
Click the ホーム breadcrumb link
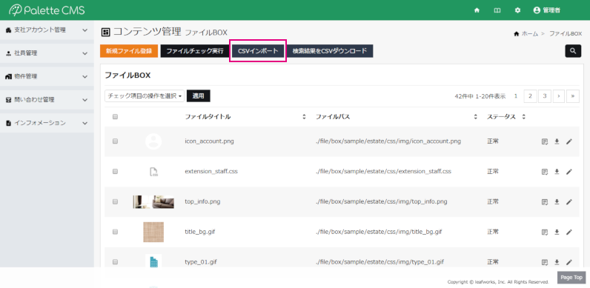click(529, 33)
